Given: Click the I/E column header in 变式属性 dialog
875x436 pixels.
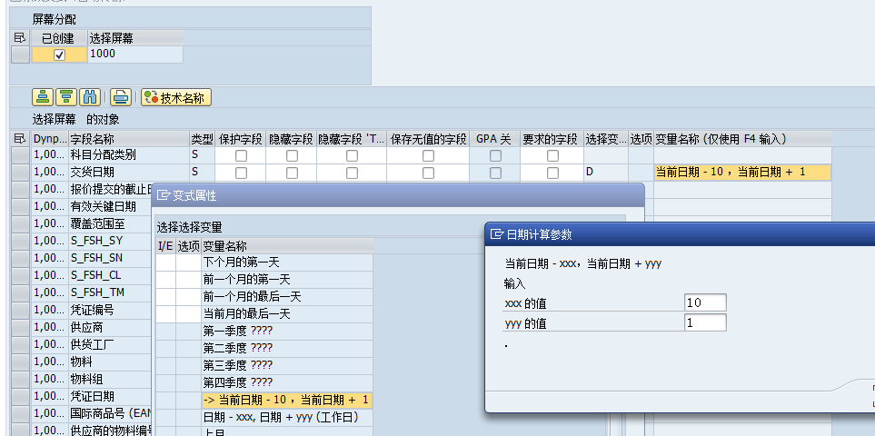Looking at the screenshot, I should tap(165, 246).
